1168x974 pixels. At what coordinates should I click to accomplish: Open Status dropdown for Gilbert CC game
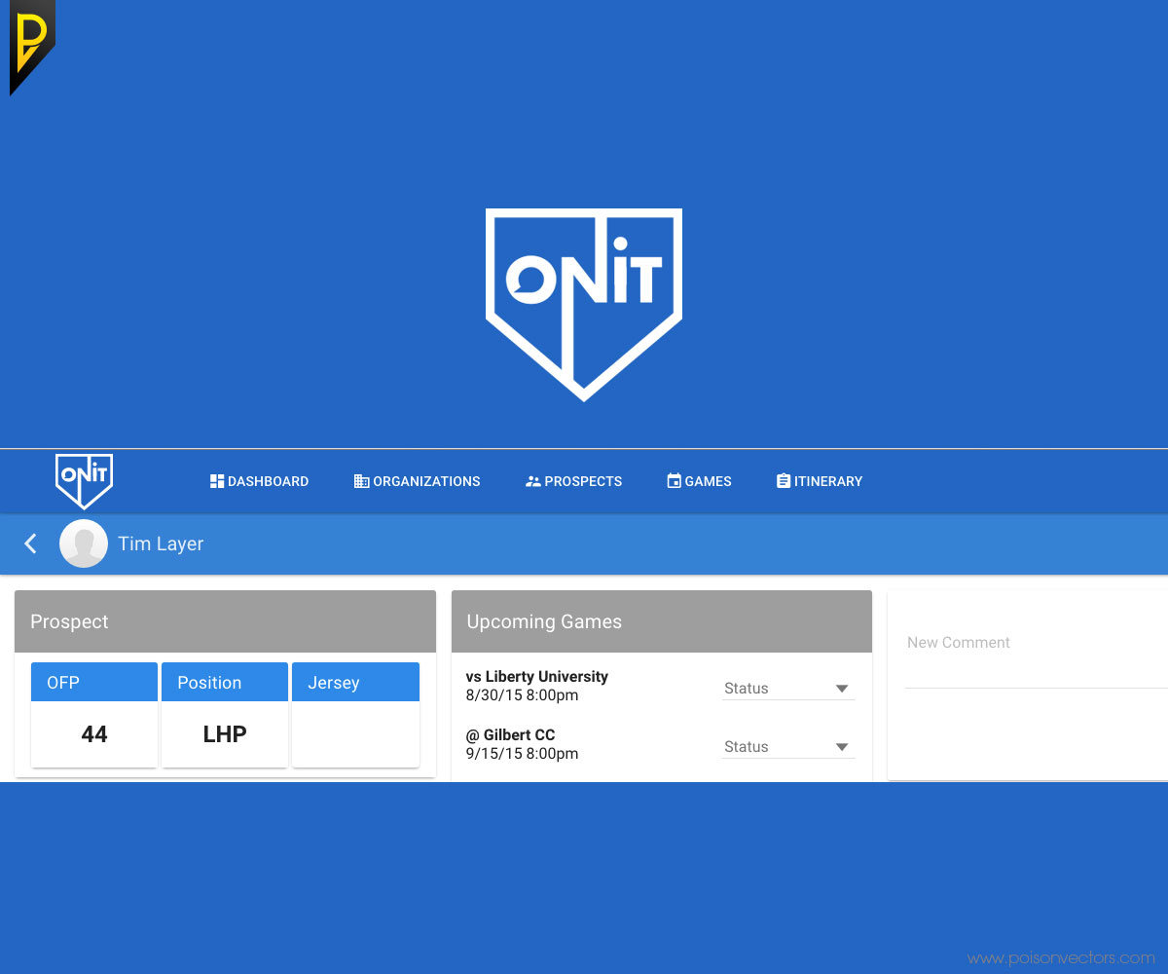788,747
